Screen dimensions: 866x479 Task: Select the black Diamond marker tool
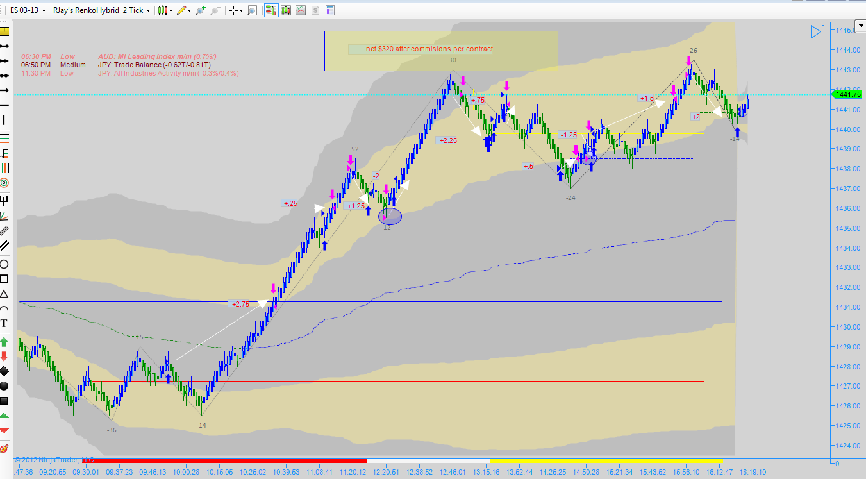click(4, 371)
